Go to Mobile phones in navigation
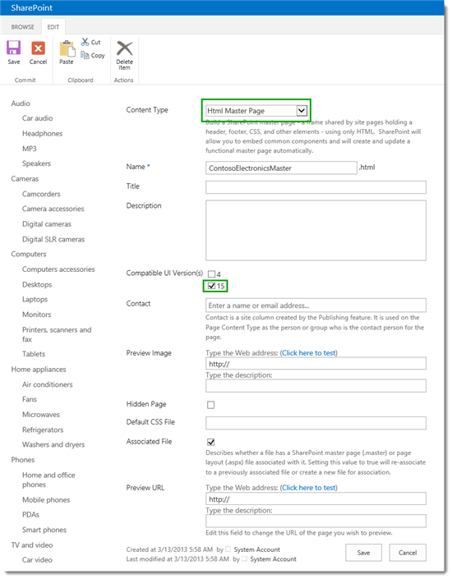452x579 pixels. tap(46, 499)
